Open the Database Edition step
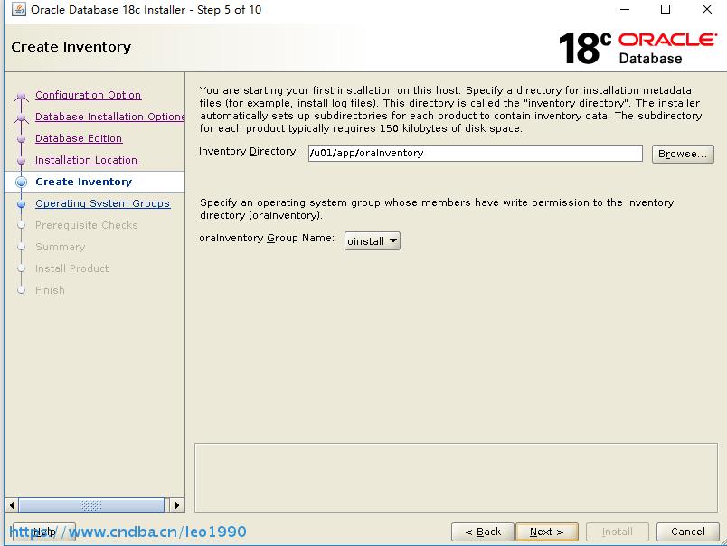 tap(79, 138)
